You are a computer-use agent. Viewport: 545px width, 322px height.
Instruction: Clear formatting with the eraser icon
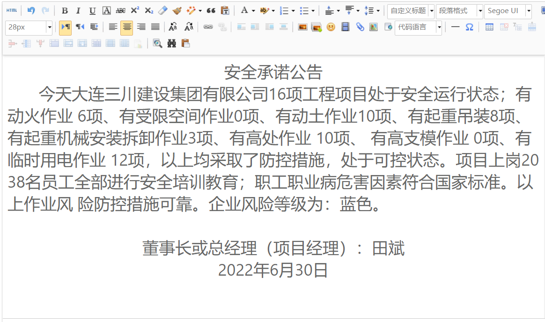pyautogui.click(x=162, y=11)
